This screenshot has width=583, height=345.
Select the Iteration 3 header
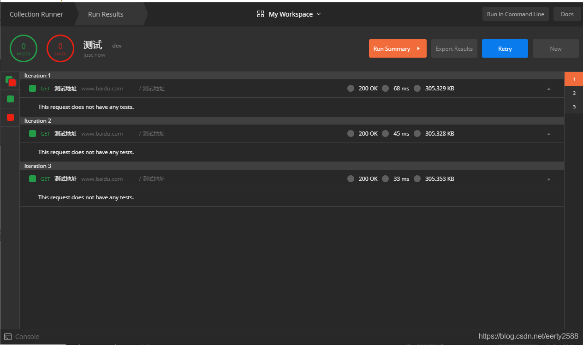coord(292,166)
